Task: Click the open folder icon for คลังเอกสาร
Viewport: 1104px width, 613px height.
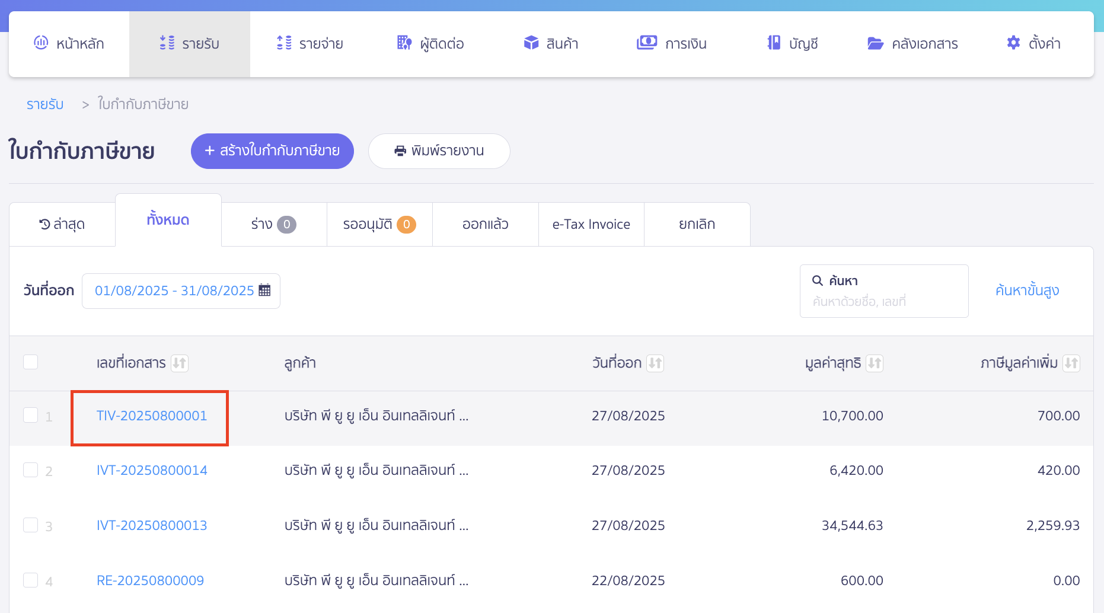Action: point(875,43)
